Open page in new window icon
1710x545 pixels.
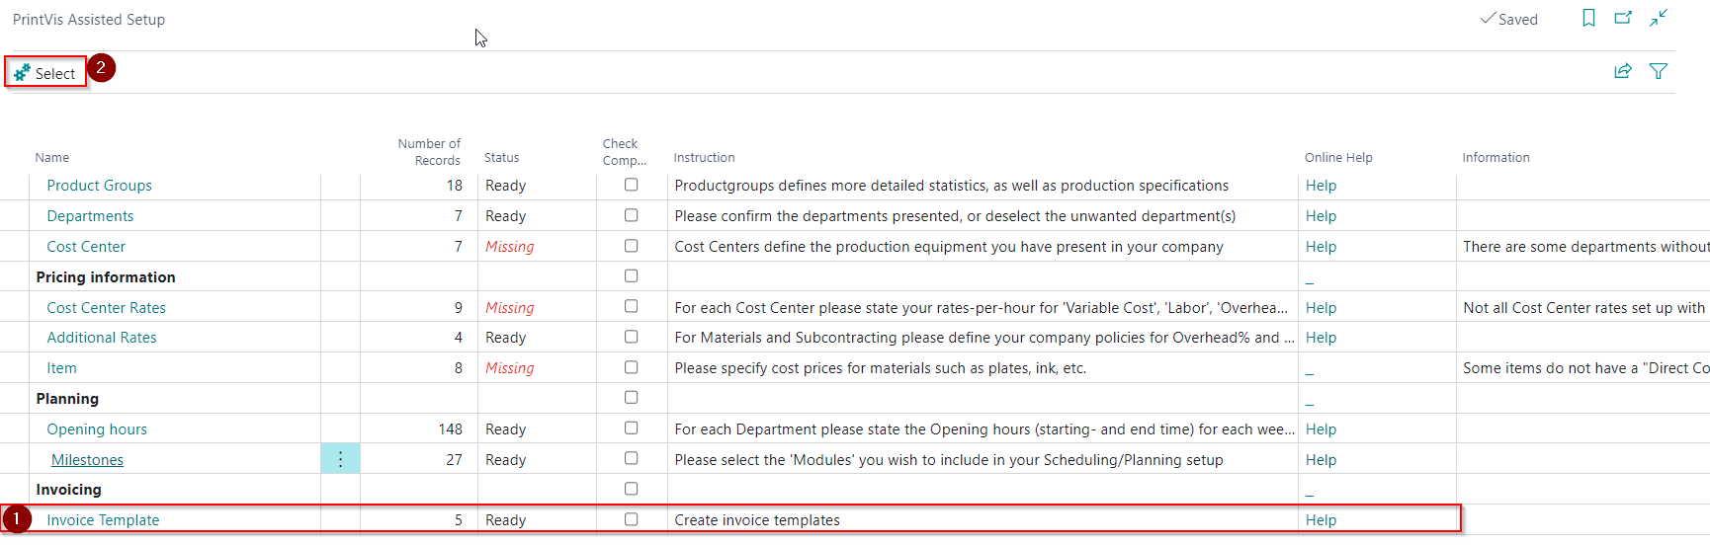point(1623,18)
